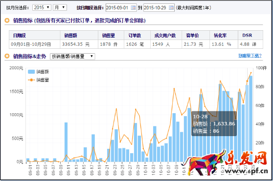
Task: Open the 2015 year dropdown
Action: [42, 7]
